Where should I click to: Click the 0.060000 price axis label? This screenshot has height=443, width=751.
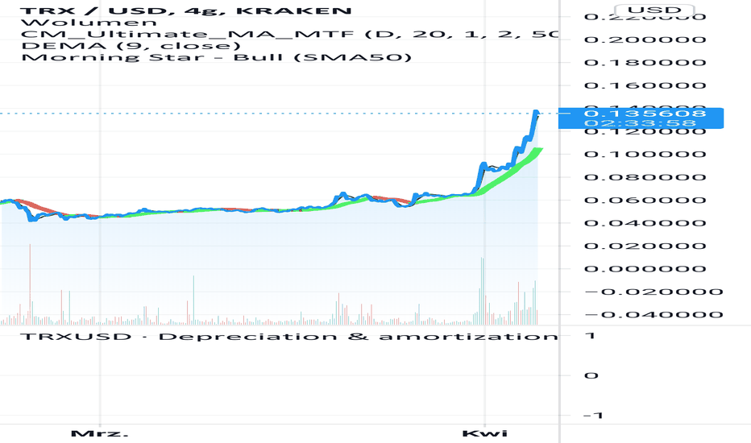645,201
